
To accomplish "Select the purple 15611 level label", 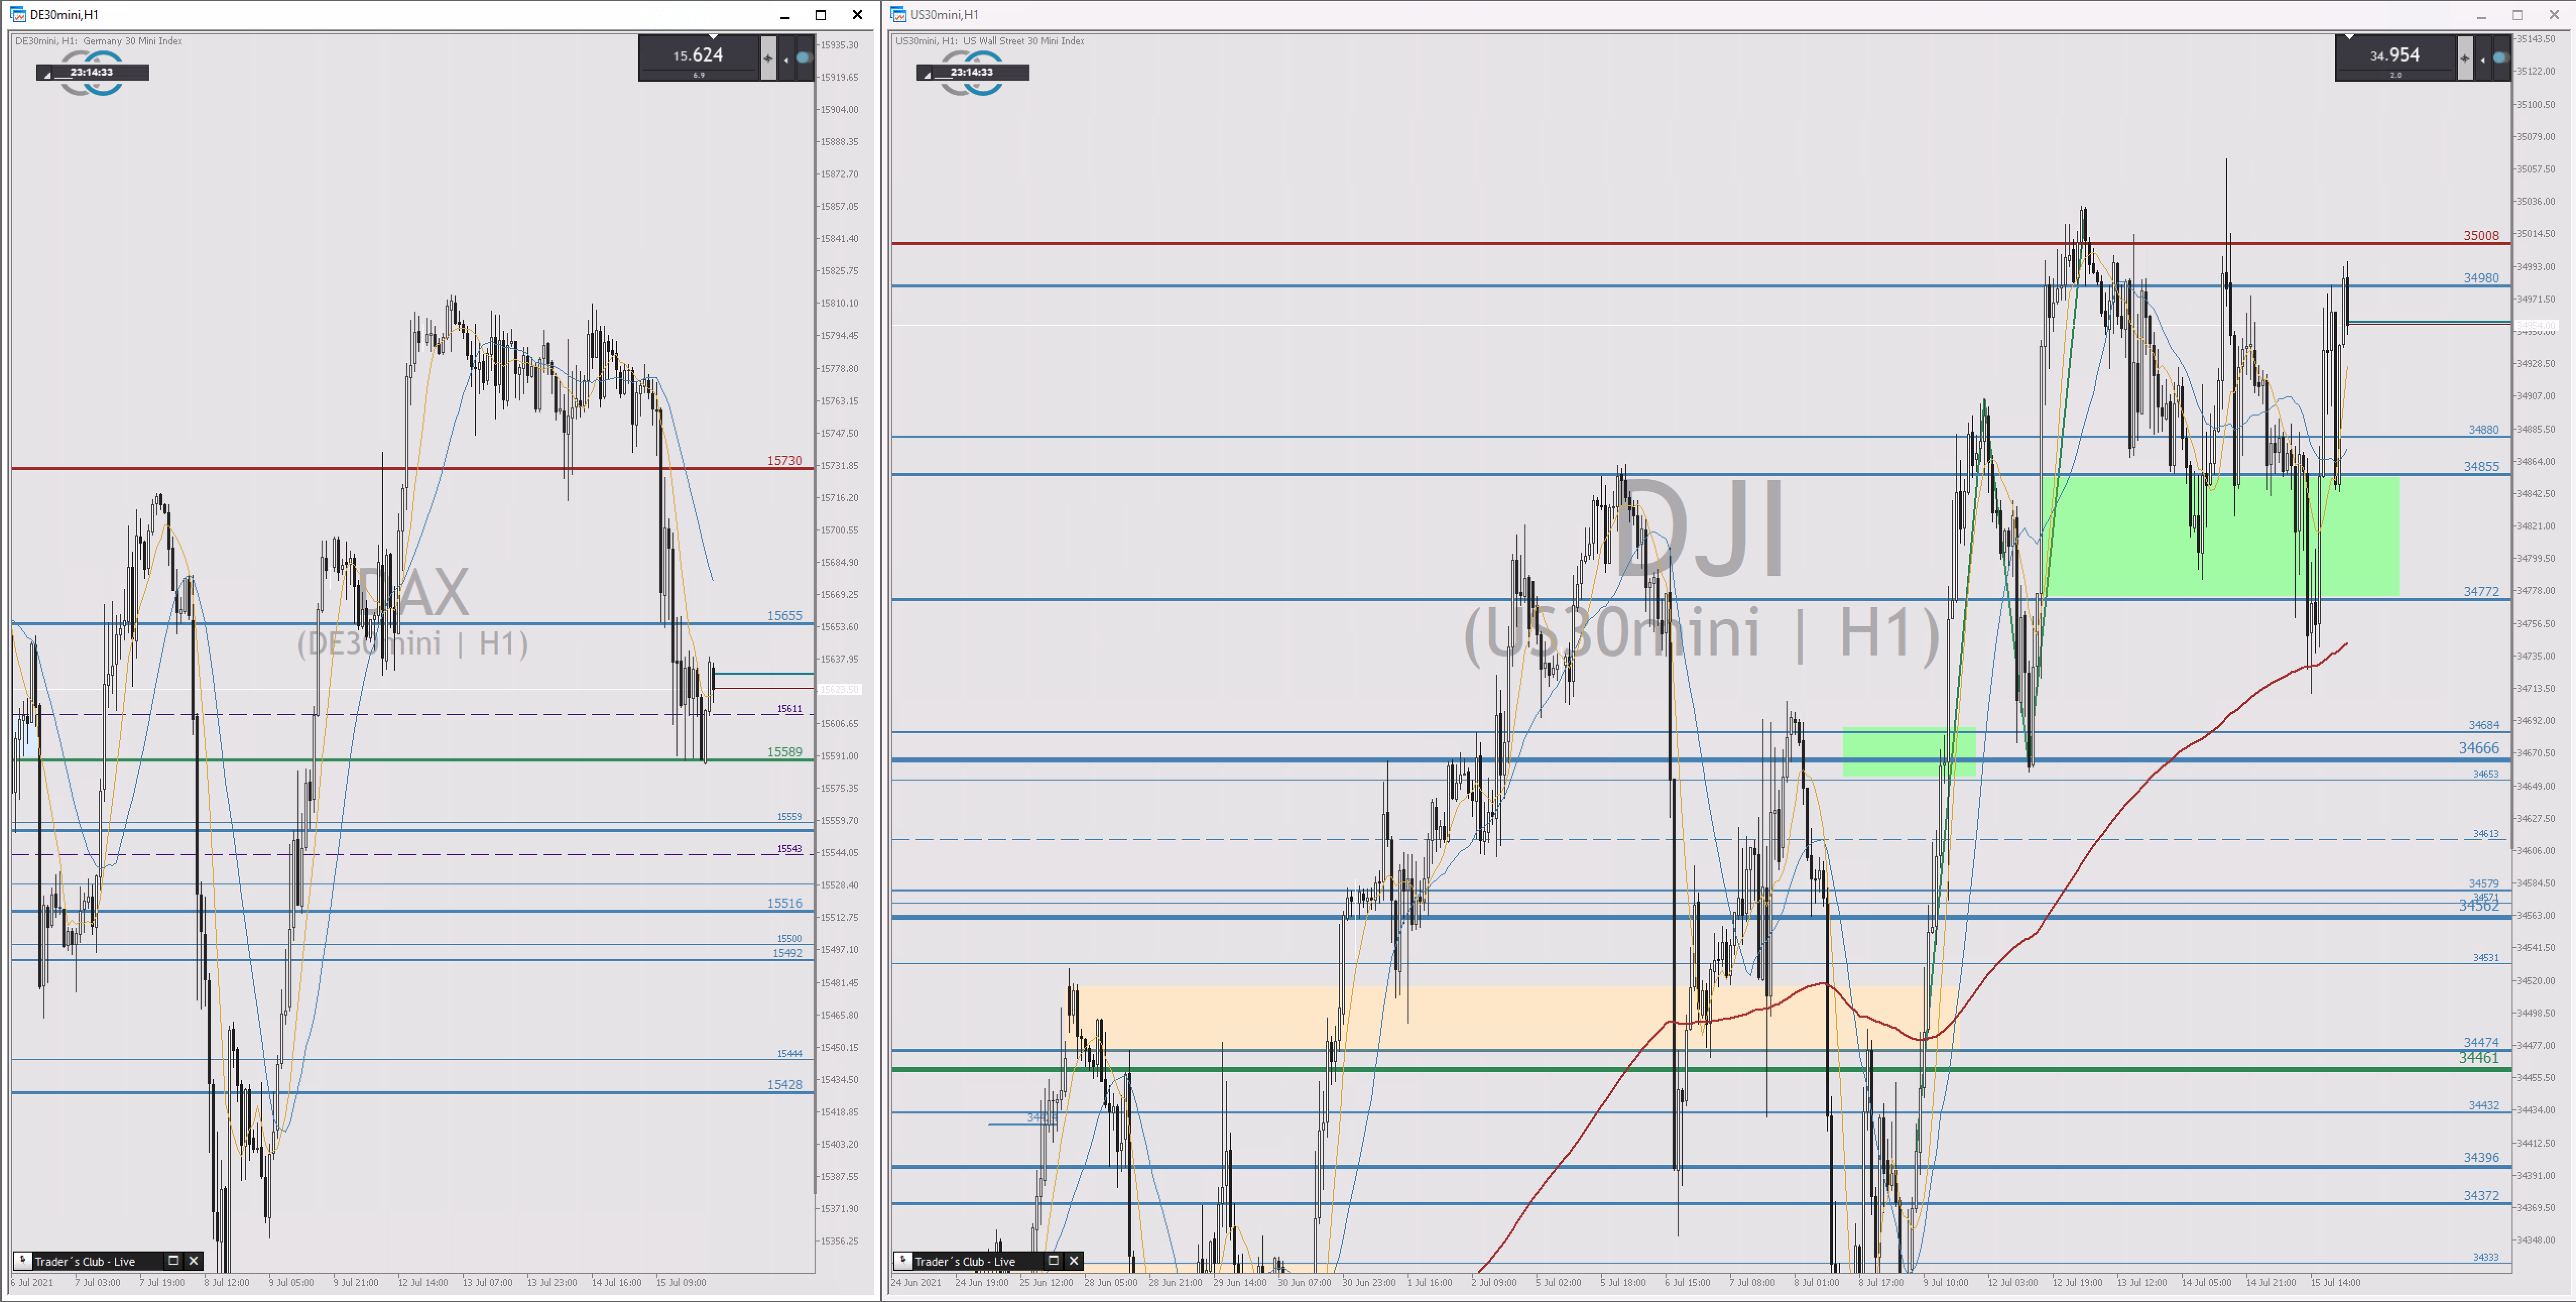I will (x=789, y=708).
